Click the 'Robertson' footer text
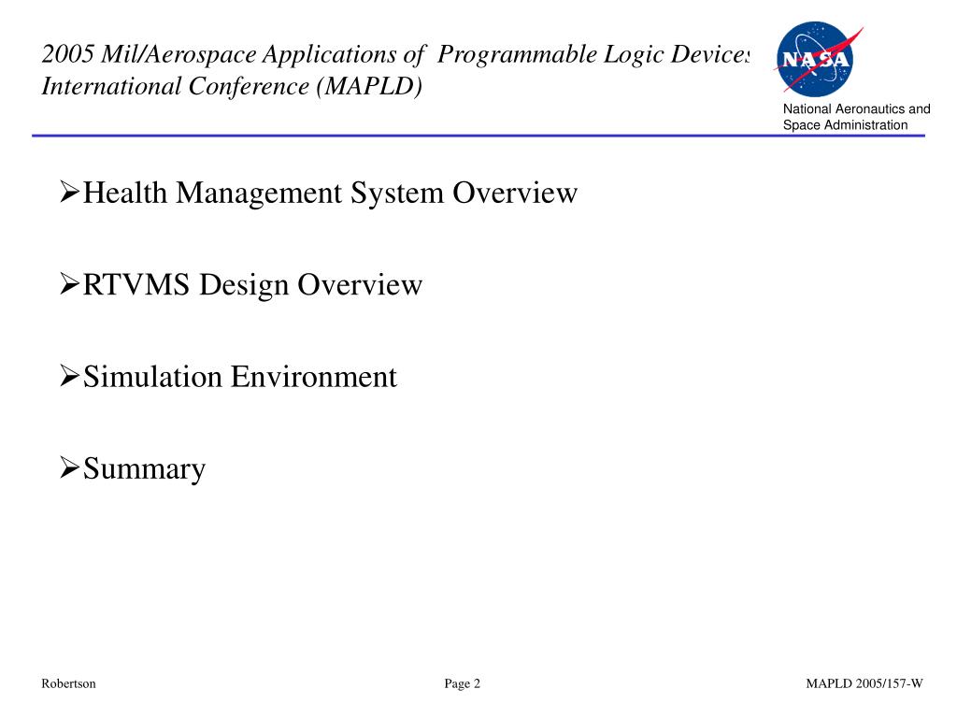The height and width of the screenshot is (718, 957). 68,683
